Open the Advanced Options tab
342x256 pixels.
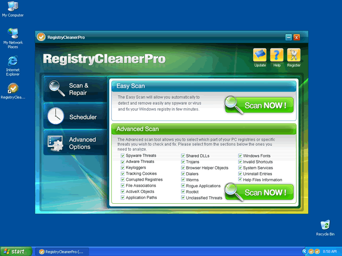coord(75,143)
